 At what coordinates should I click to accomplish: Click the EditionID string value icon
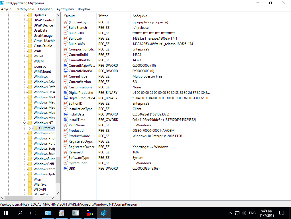click(66, 103)
